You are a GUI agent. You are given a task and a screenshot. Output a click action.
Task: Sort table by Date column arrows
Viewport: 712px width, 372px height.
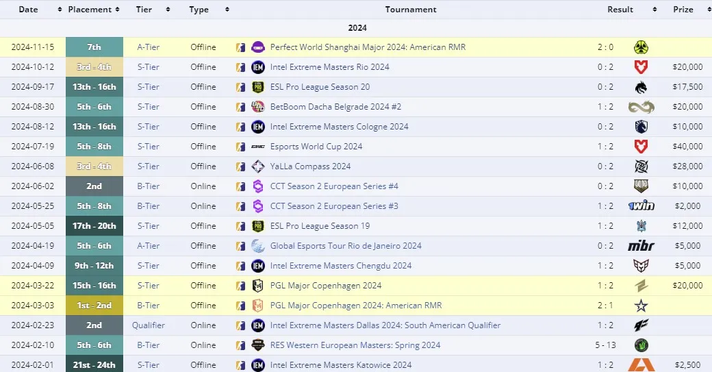[60, 10]
